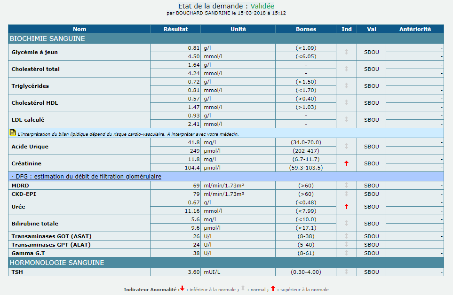Click SBOU validator in Triglycérides row
The height and width of the screenshot is (295, 453).
(x=371, y=86)
